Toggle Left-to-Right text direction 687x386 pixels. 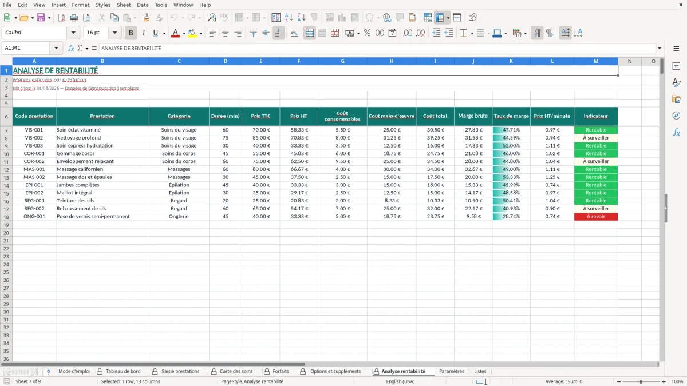[x=537, y=33]
